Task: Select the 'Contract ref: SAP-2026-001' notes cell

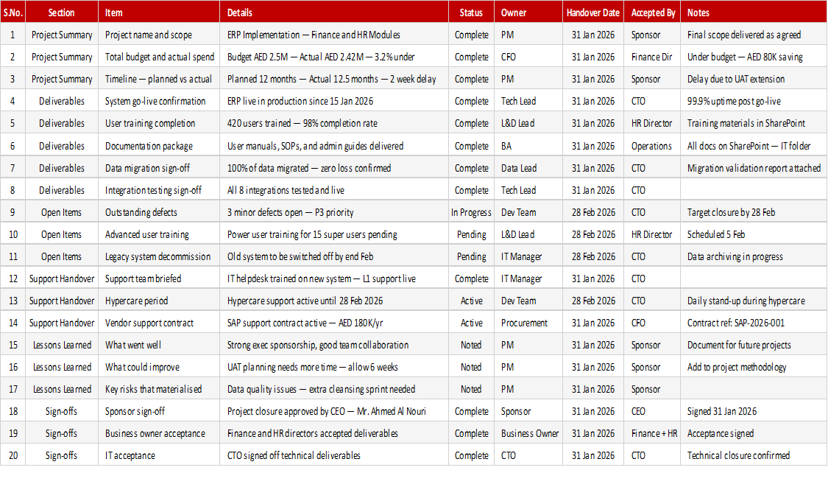Action: click(x=754, y=323)
